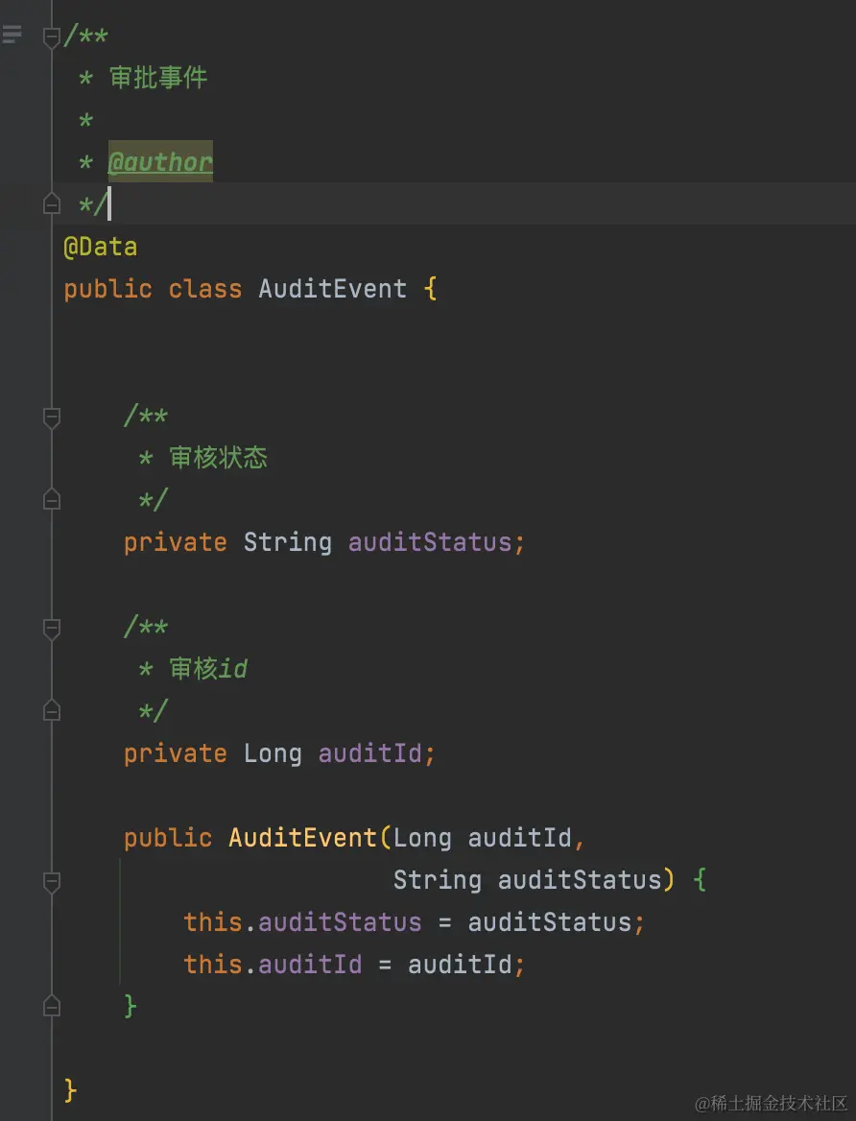This screenshot has width=856, height=1121.
Task: Click the String type in field declaration
Action: 288,542
